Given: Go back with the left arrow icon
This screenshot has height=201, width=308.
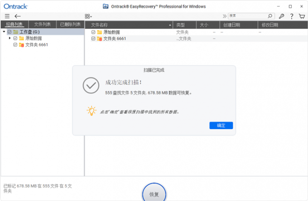Looking at the screenshot, I should [x=18, y=16].
